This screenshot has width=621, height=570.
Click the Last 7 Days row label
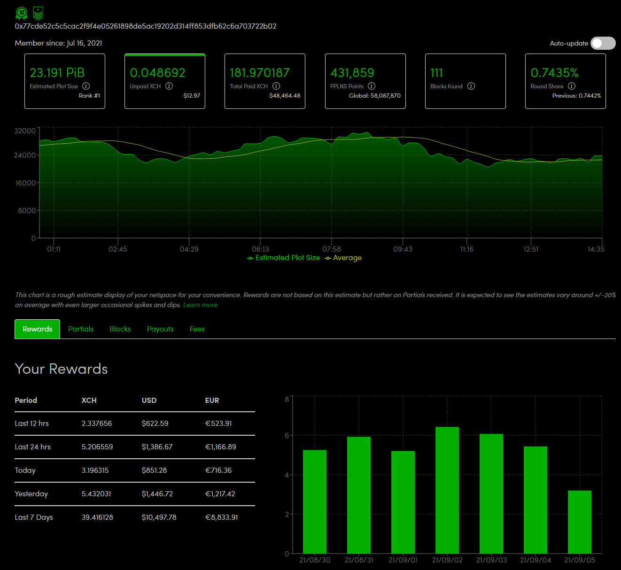pyautogui.click(x=34, y=517)
